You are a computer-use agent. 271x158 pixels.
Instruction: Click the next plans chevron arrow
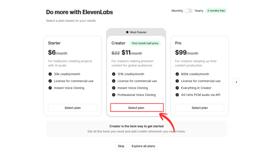pyautogui.click(x=236, y=82)
